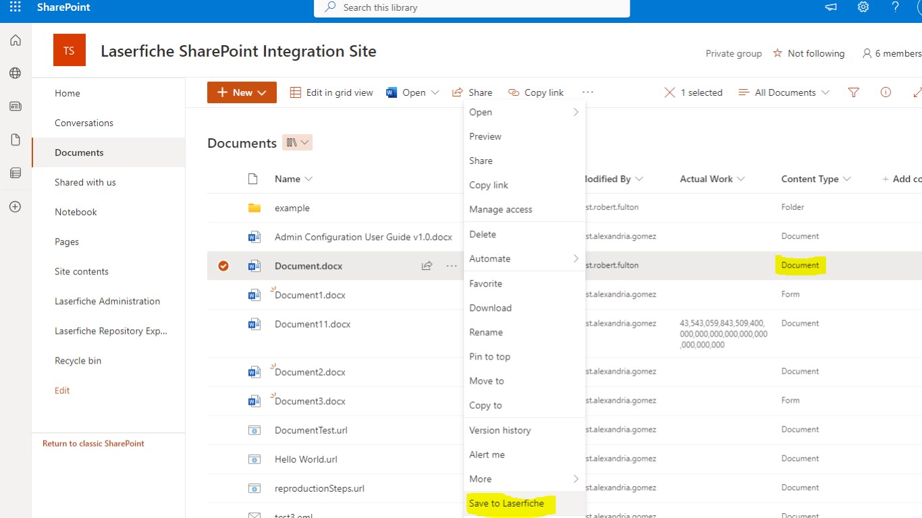Clear selection with the X near 1 selected
Image resolution: width=922 pixels, height=518 pixels.
click(x=670, y=92)
